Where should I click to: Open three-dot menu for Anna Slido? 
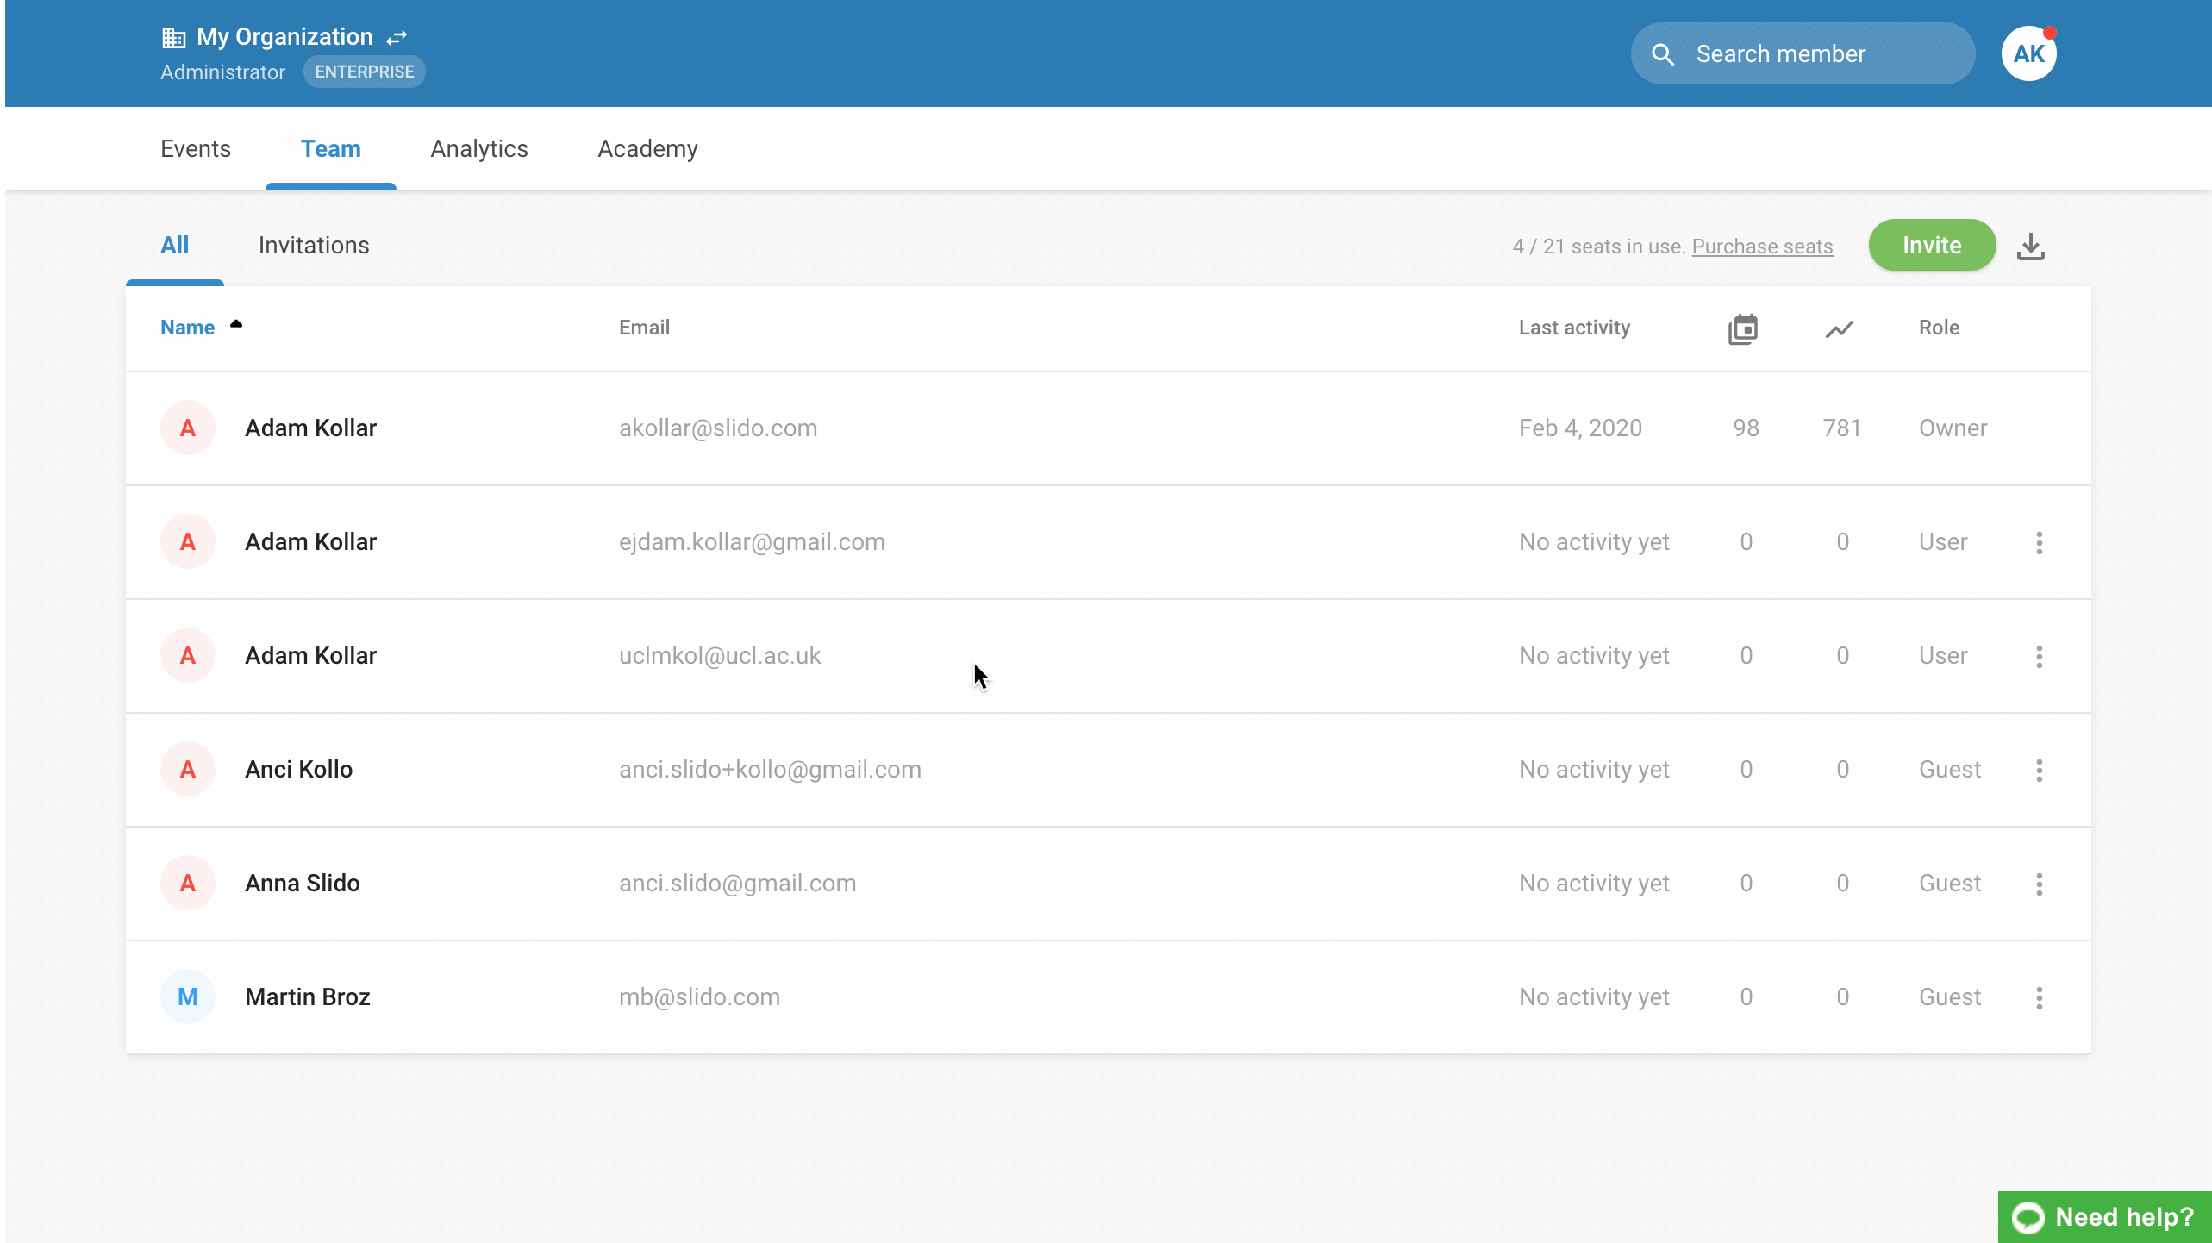click(x=2039, y=884)
